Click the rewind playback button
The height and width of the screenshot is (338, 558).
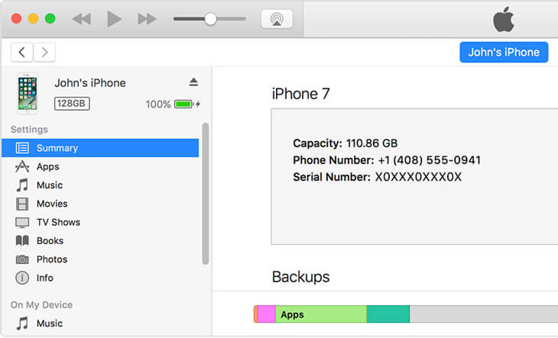click(81, 19)
